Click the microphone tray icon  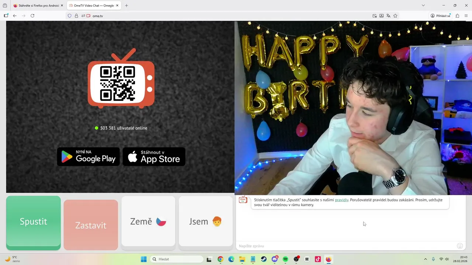point(433,259)
